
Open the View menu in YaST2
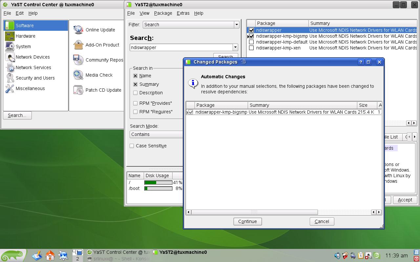(x=144, y=13)
